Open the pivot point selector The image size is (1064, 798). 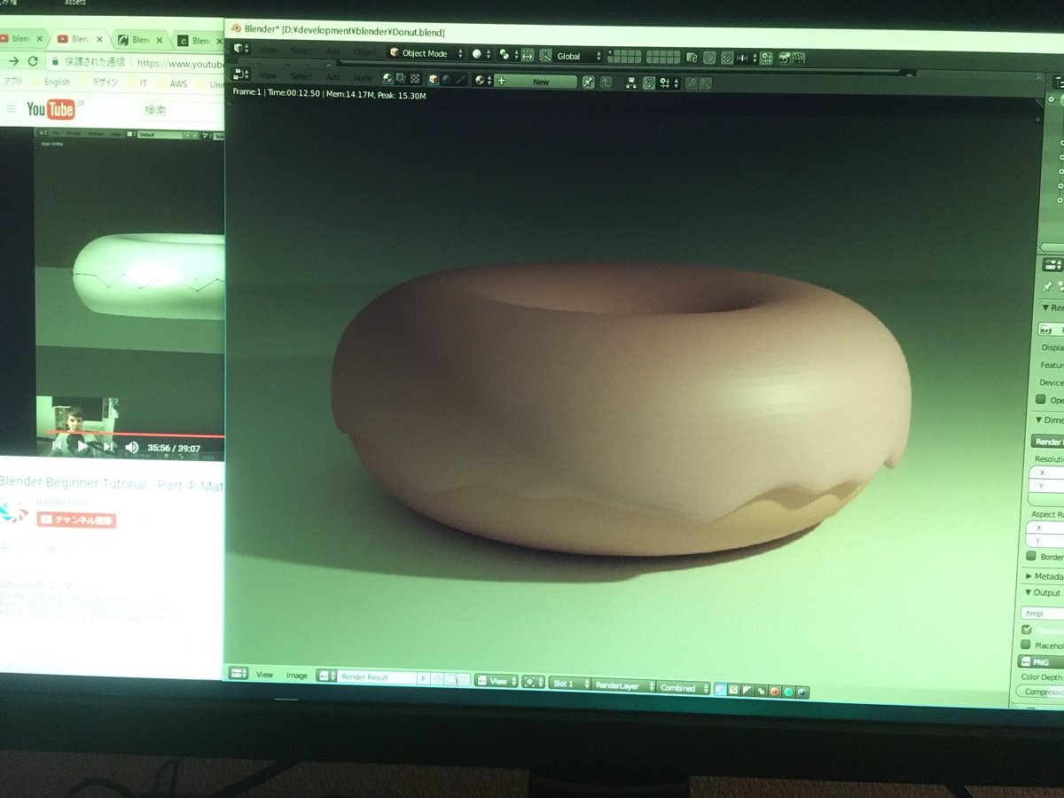tap(508, 54)
